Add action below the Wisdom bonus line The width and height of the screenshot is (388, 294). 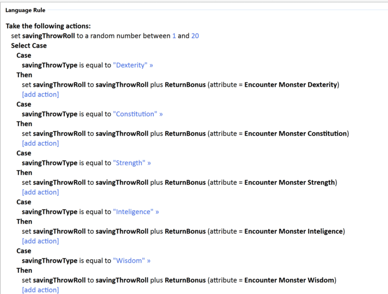pyautogui.click(x=40, y=290)
